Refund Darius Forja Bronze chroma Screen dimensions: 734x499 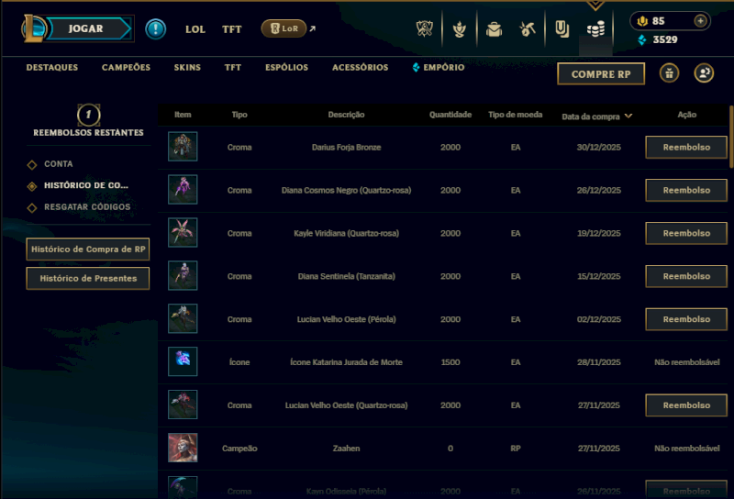point(686,147)
